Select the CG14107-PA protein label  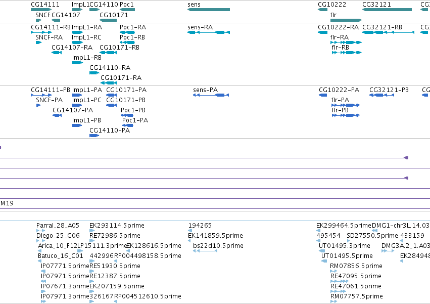73,110
